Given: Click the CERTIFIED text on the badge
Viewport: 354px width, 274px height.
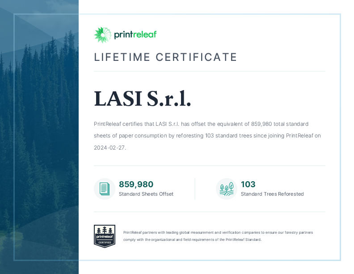Looking at the screenshot, I should tap(105, 242).
